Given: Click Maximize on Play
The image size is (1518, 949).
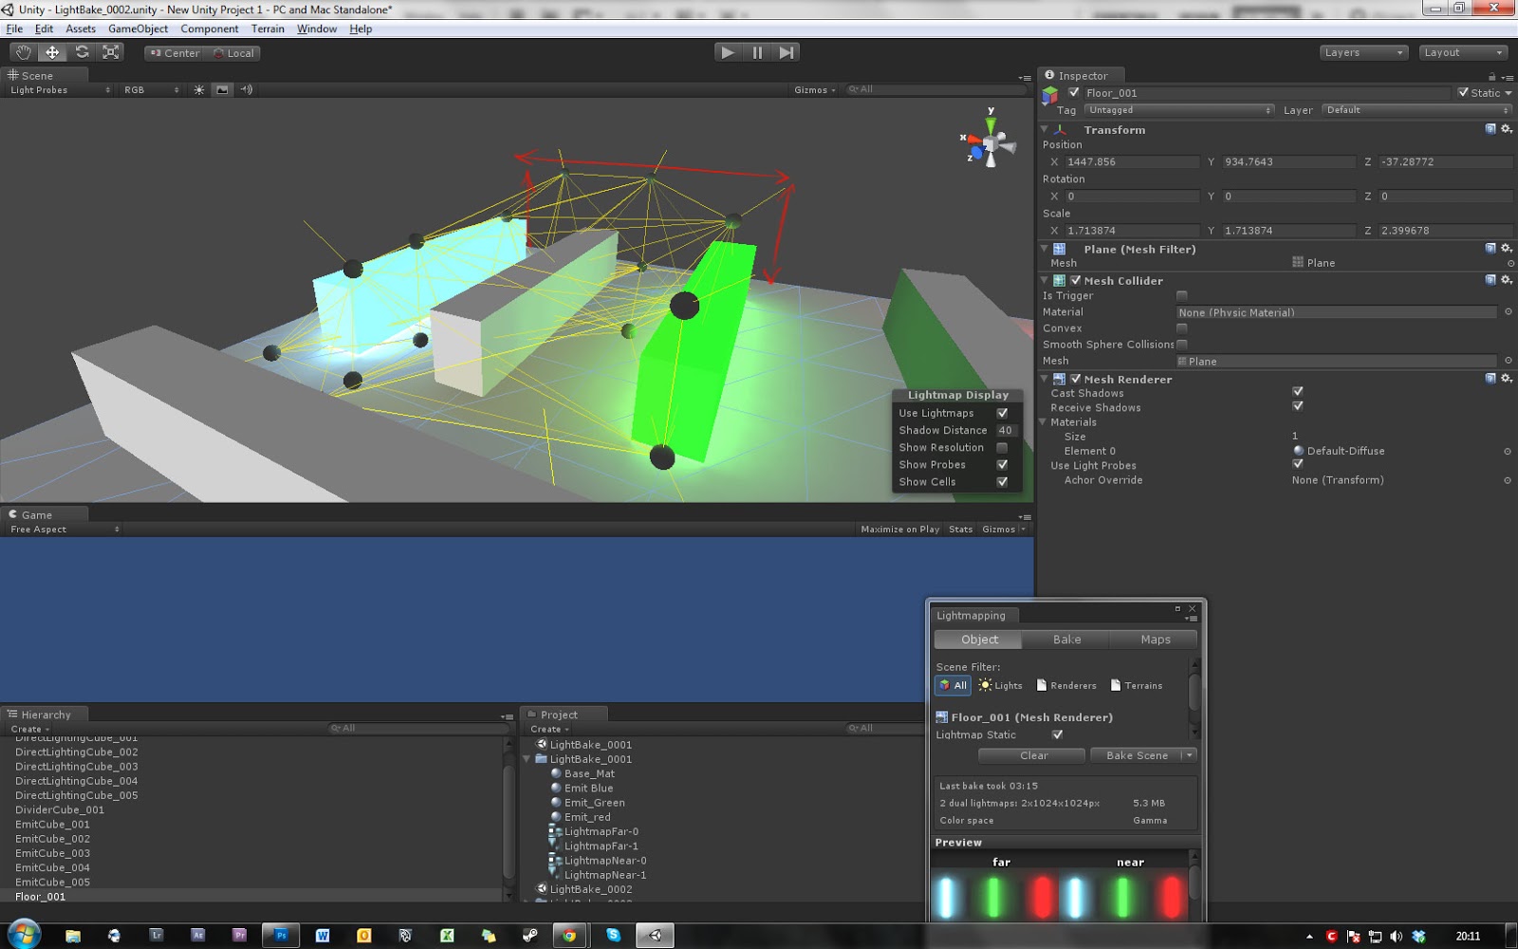Looking at the screenshot, I should point(899,530).
